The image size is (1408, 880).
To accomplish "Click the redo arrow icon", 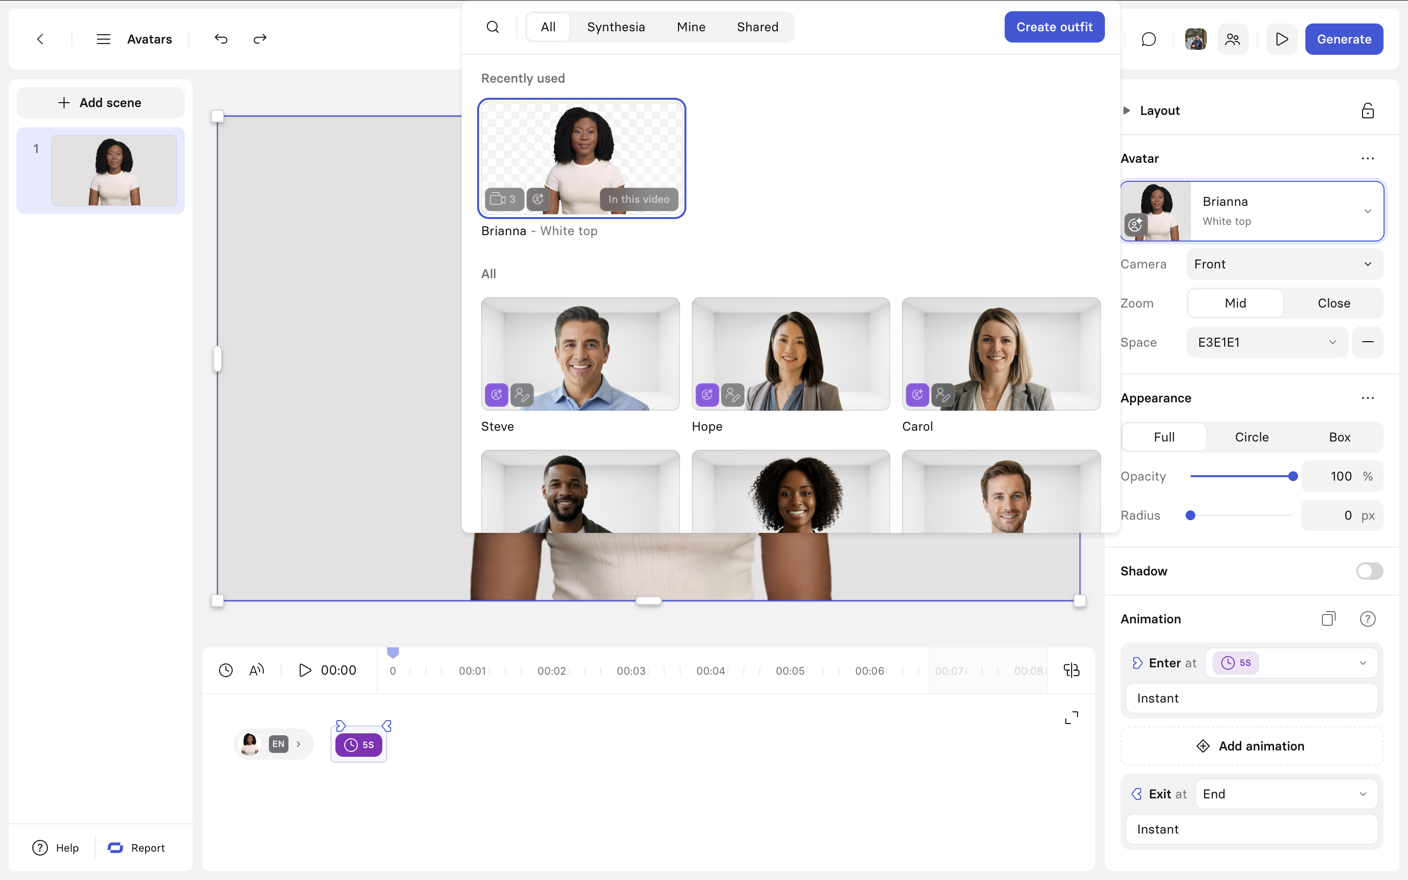I will (260, 39).
